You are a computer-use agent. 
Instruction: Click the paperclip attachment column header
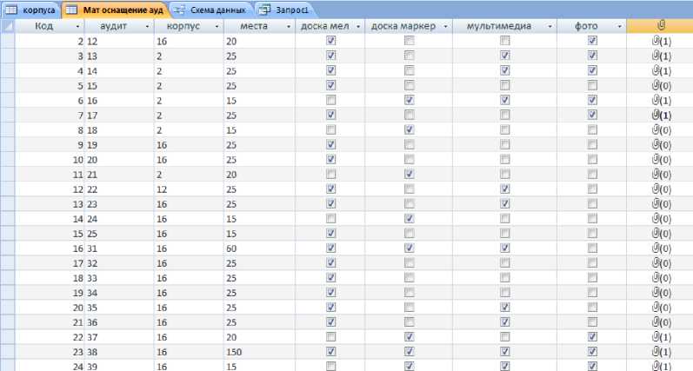[660, 26]
